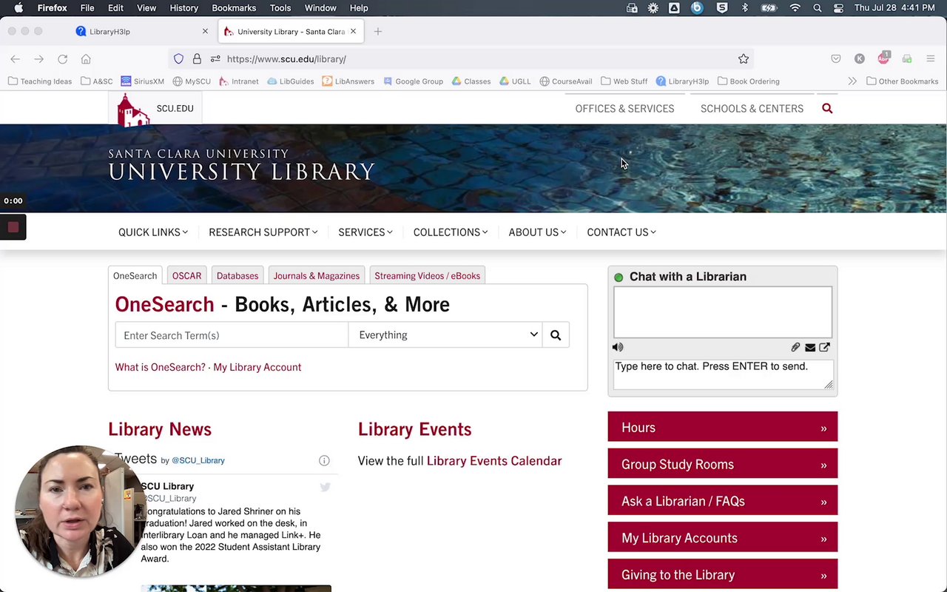Expand the Quick Links dropdown
This screenshot has height=592, width=947.
tap(153, 232)
